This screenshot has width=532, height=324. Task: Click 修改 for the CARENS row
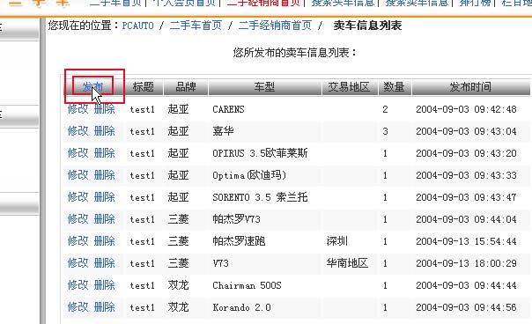coord(78,109)
